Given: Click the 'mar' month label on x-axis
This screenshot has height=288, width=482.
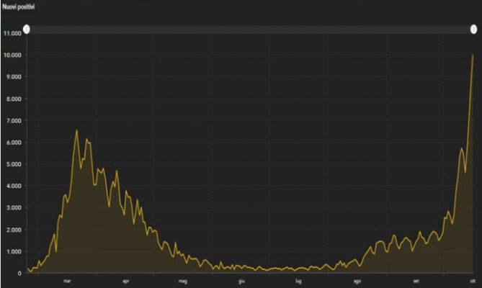Looking at the screenshot, I should click(x=67, y=282).
